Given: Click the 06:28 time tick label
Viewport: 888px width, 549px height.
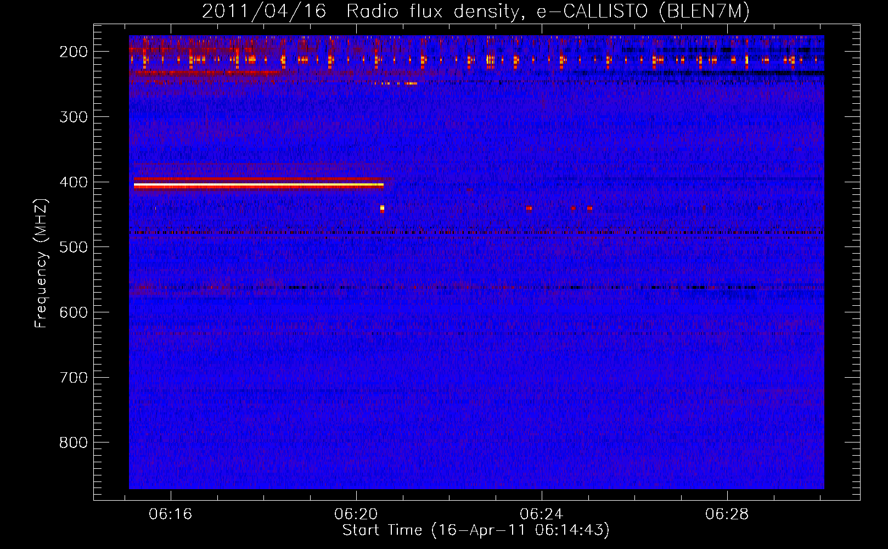Looking at the screenshot, I should (x=727, y=514).
